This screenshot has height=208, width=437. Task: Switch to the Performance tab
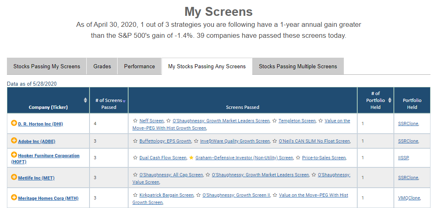(139, 66)
